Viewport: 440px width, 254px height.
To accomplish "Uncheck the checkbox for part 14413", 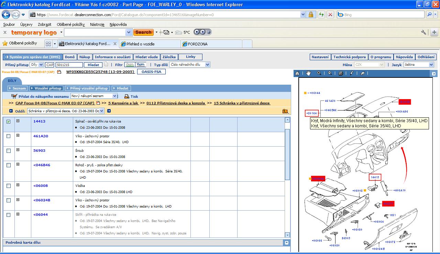I will click(9, 121).
